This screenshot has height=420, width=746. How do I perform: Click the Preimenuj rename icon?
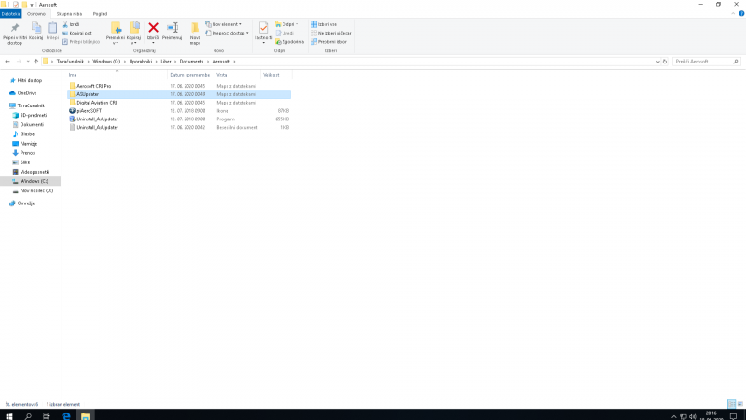pos(173,28)
